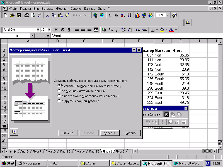This screenshot has width=223, height=167.
Task: Open the Вставка menu
Action: pos(47,9)
